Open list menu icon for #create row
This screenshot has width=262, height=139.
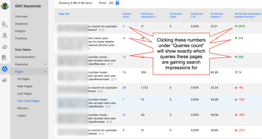tap(111, 122)
